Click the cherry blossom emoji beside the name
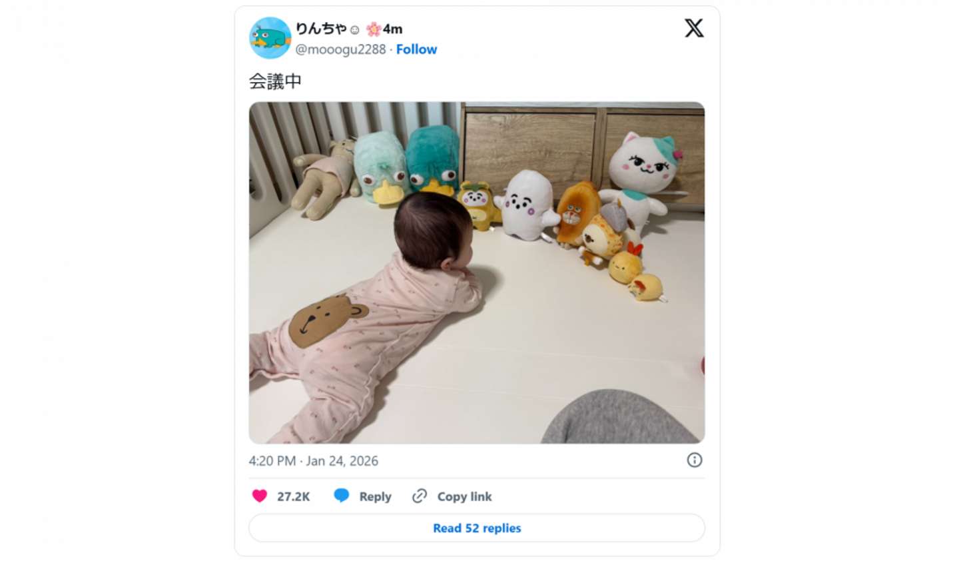Viewport: 959px width, 561px height. (x=374, y=29)
